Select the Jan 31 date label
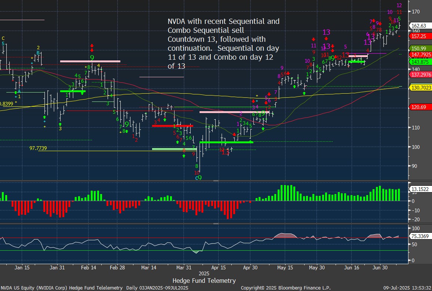Viewport: 432px width, 291px height. (x=57, y=267)
